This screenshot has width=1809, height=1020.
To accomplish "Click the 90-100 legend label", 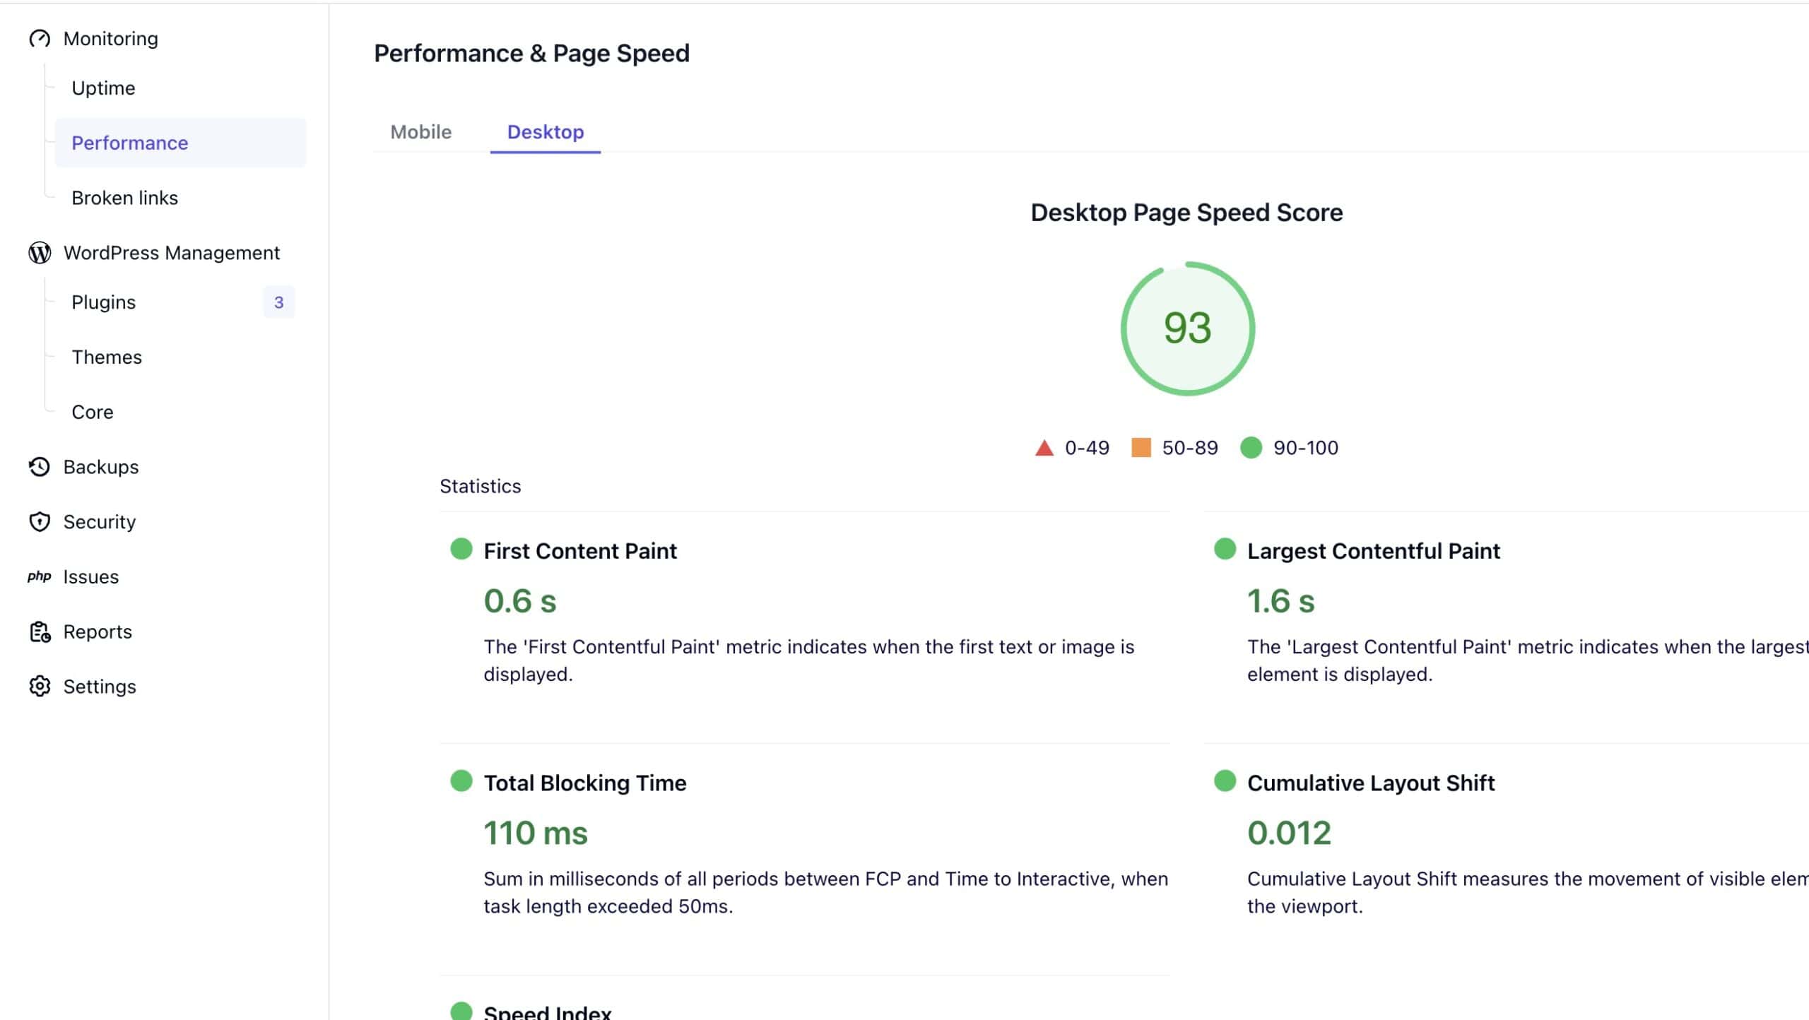I will 1306,448.
